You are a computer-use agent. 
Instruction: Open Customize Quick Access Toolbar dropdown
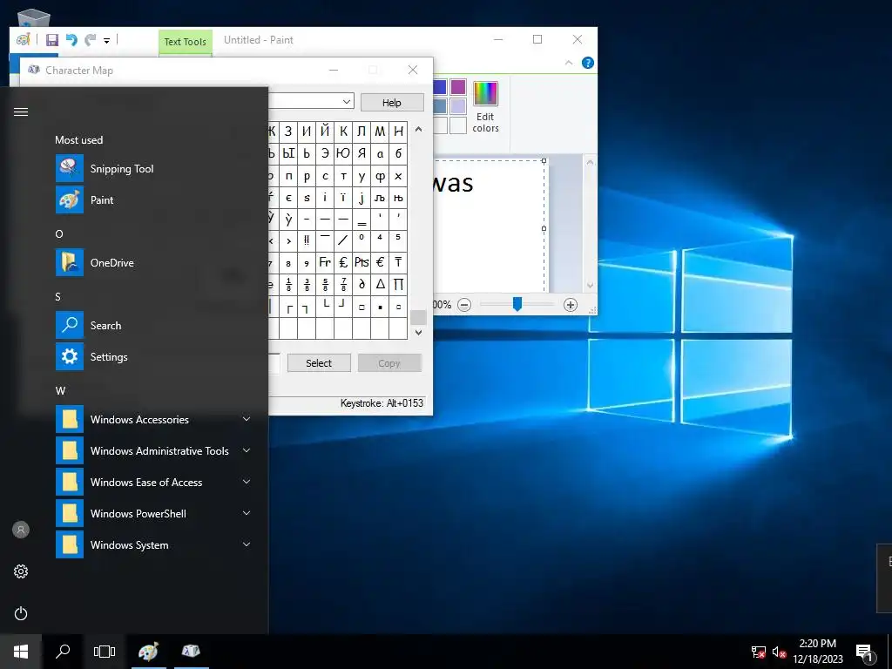(x=106, y=40)
